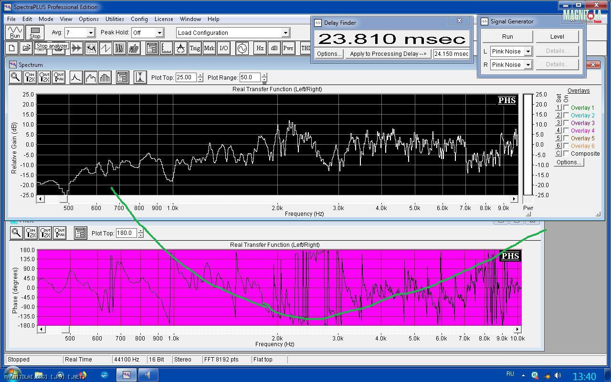This screenshot has width=611, height=382.
Task: Create a new file icon
Action: [x=12, y=48]
